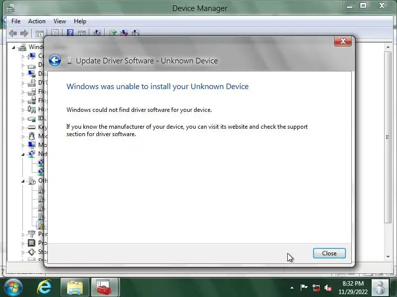Select the Keyboards category icon
This screenshot has height=297, width=397.
click(32, 127)
